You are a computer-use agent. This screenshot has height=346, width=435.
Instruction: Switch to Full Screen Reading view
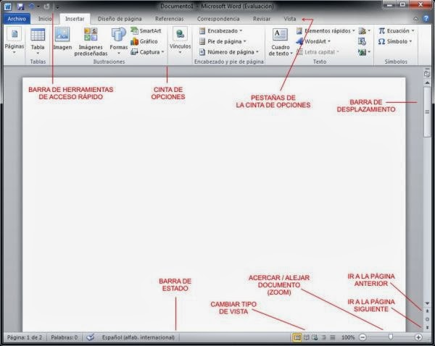coord(306,337)
